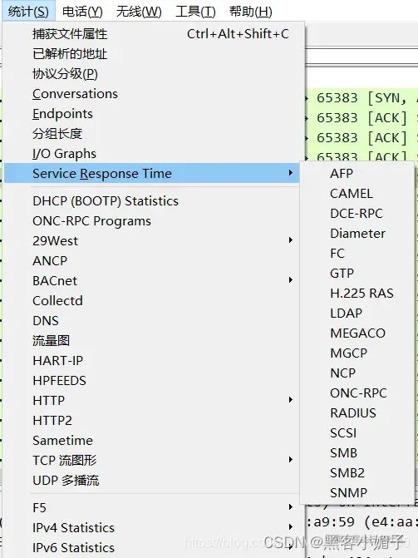Expand the 29West submenu

coord(152,241)
